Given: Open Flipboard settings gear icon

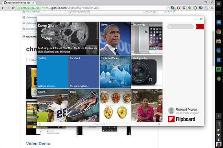Looking at the screenshot, I should (159, 124).
